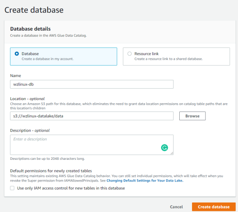Viewport: 238px width, 212px height.
Task: Click the 'Description - optional' label
Action: pos(30,130)
